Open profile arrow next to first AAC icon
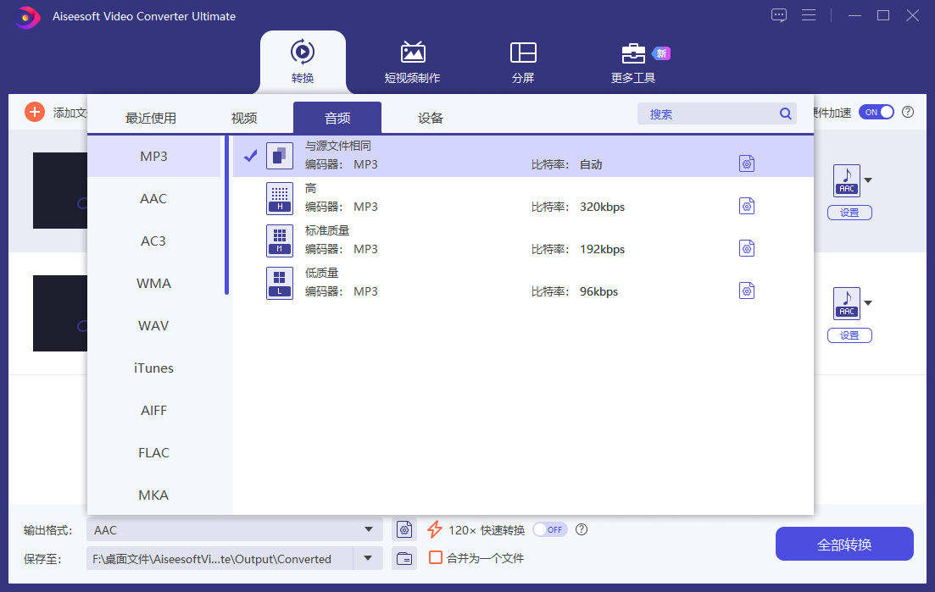Screen dimensions: 935x592 (867, 180)
